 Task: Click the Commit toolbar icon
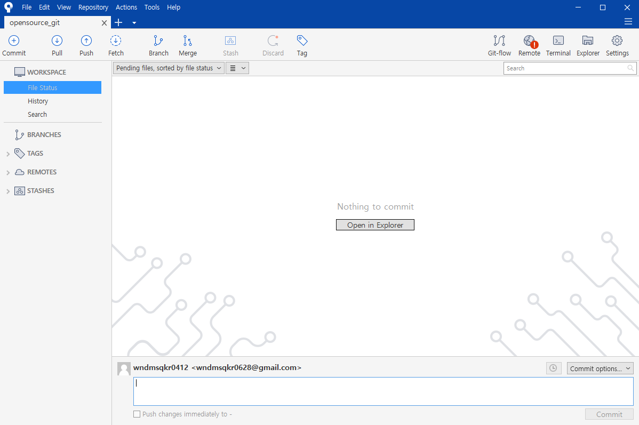[x=14, y=41]
